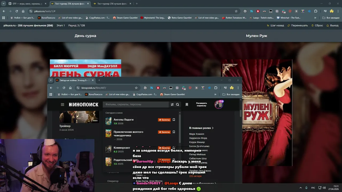Open the Коммерсант suggestion
342x192 pixels.
(122, 148)
